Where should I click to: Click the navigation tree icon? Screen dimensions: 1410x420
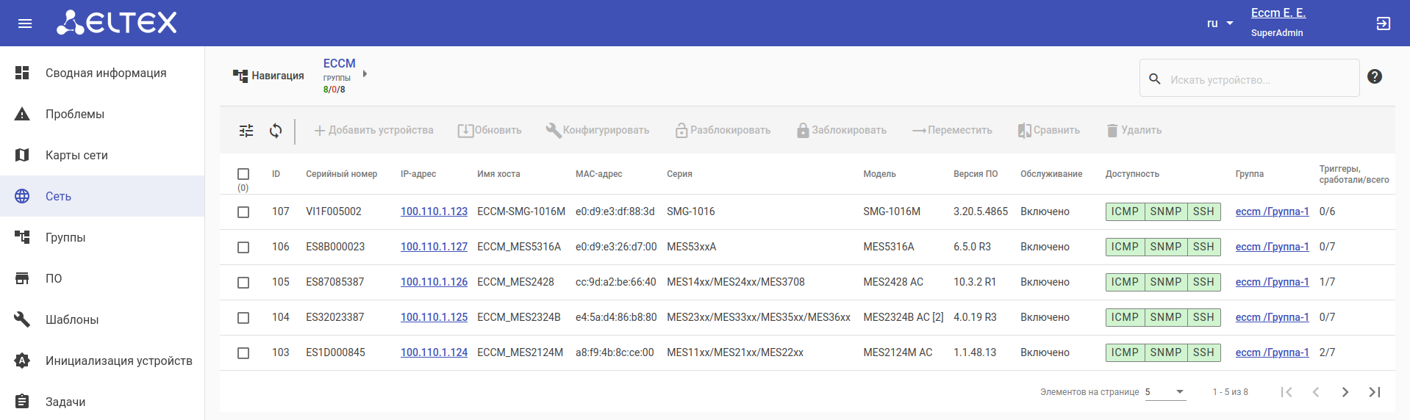click(x=240, y=76)
